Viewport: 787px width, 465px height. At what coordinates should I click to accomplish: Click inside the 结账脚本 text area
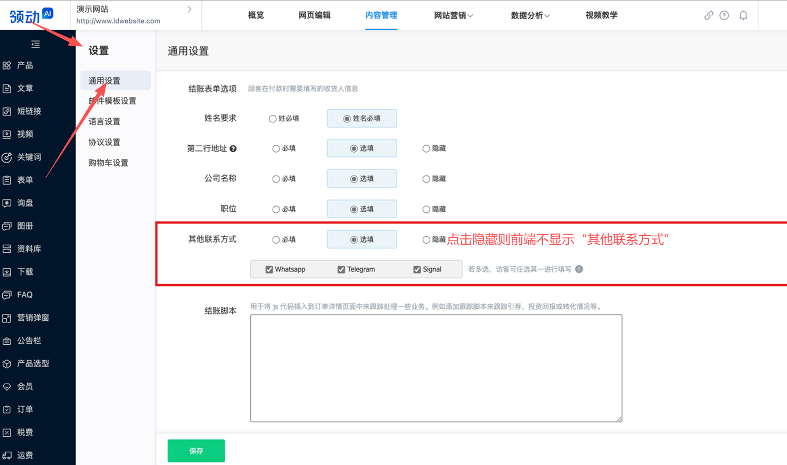click(x=436, y=367)
